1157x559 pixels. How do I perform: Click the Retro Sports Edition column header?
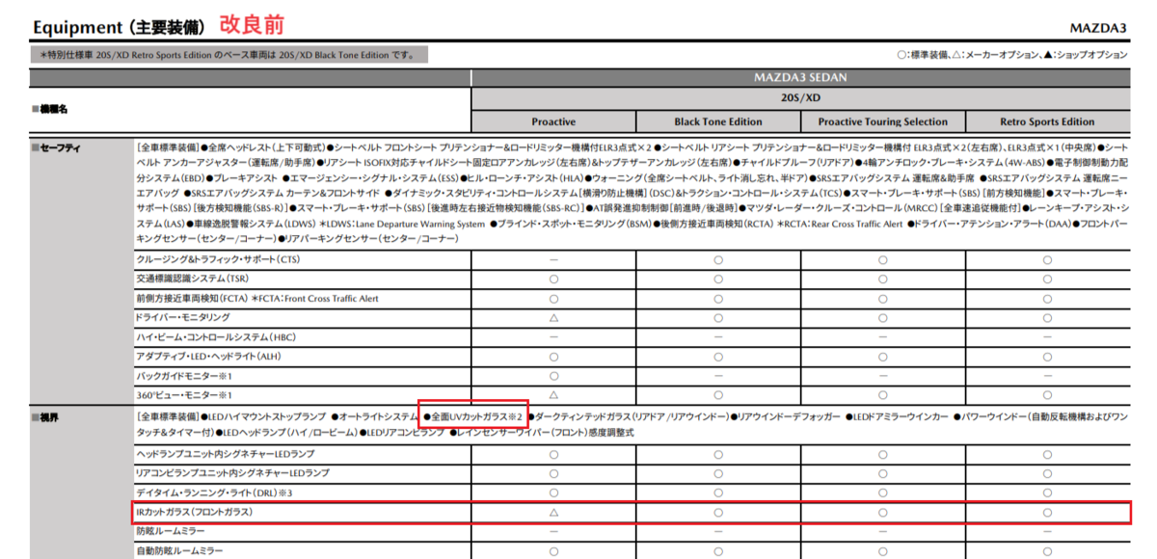(x=1047, y=121)
